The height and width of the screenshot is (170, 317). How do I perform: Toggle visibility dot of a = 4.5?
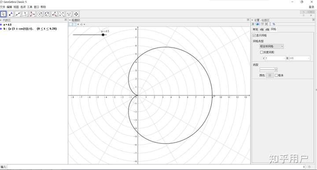click(x=1, y=25)
